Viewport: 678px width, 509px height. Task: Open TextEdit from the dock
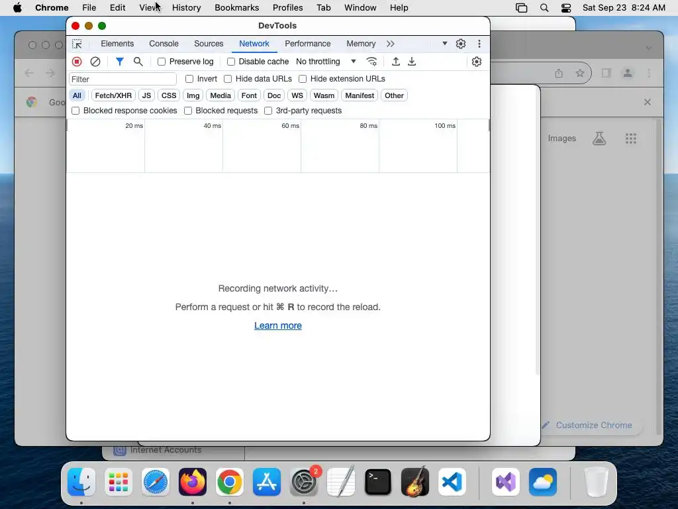coord(341,482)
